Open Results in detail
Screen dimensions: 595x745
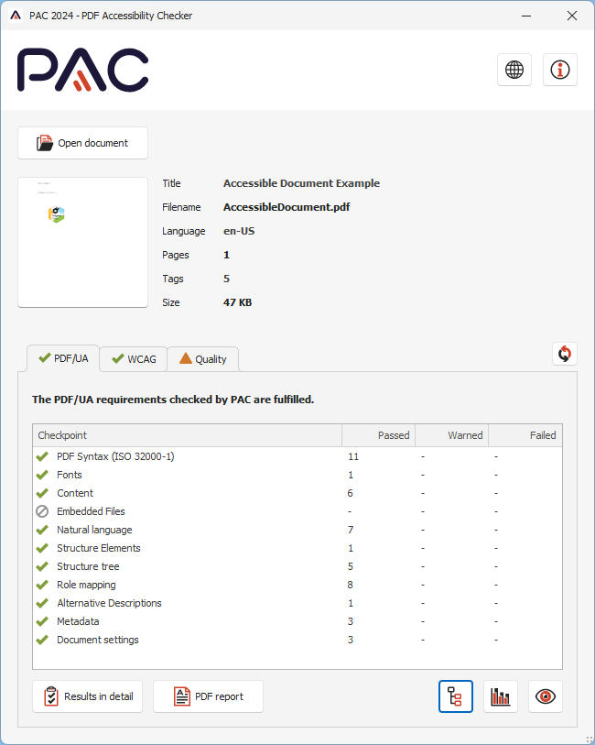(x=88, y=696)
